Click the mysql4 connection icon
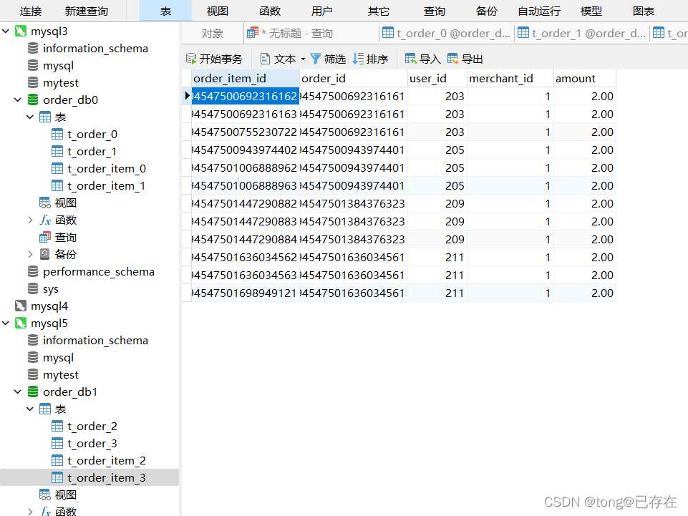This screenshot has height=516, width=688. coord(21,306)
